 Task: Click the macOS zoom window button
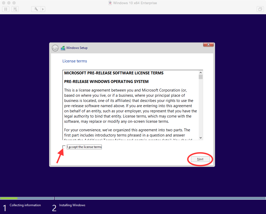(x=14, y=3)
